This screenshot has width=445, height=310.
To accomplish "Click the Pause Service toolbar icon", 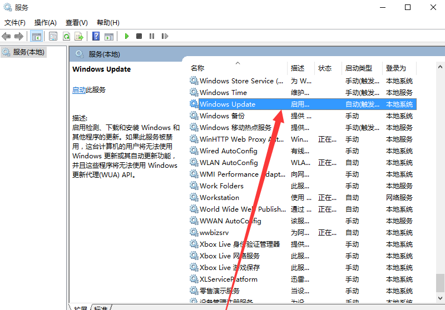I will point(152,36).
